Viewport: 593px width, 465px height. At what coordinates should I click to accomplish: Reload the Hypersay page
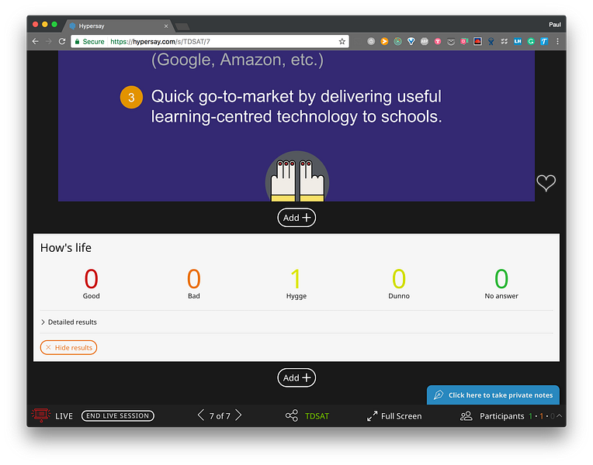click(x=62, y=42)
